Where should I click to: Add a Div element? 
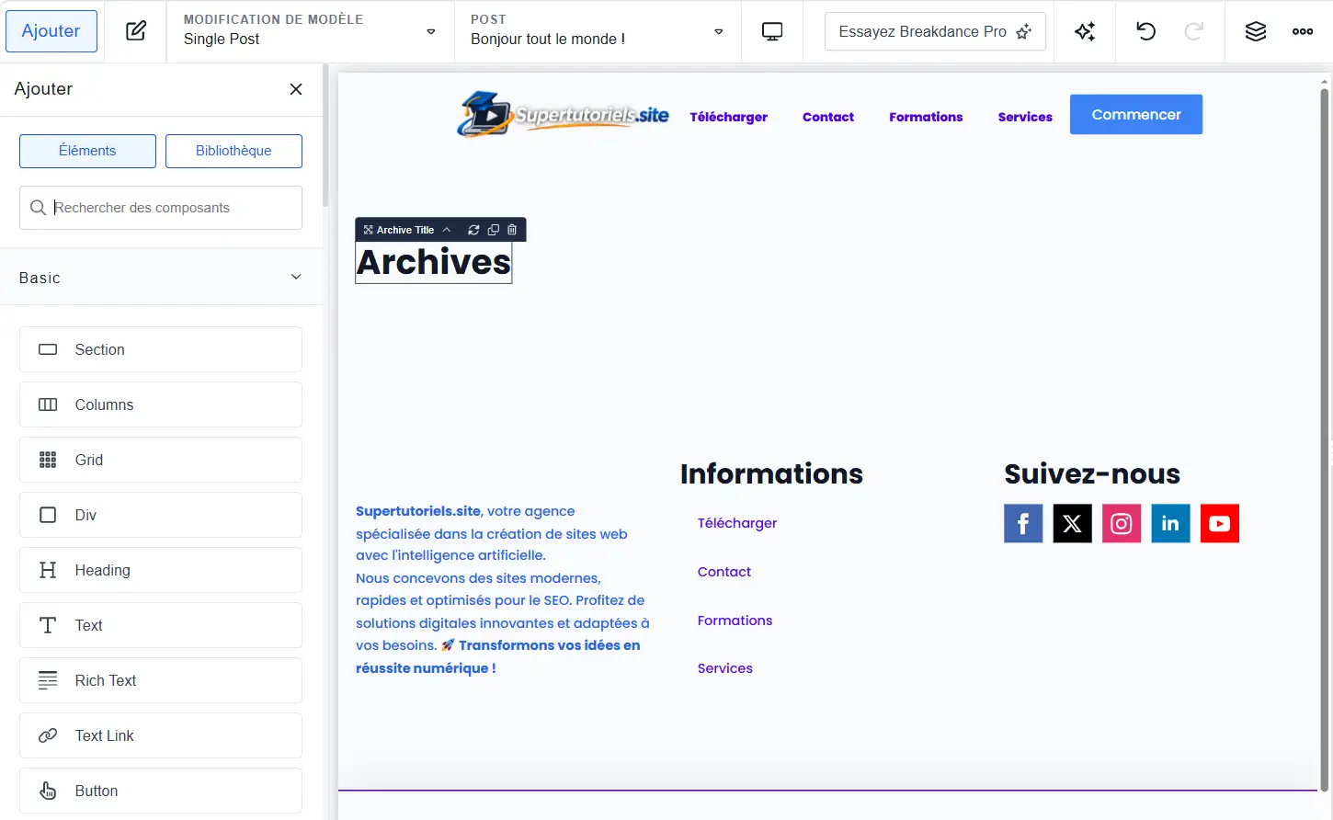(x=161, y=515)
